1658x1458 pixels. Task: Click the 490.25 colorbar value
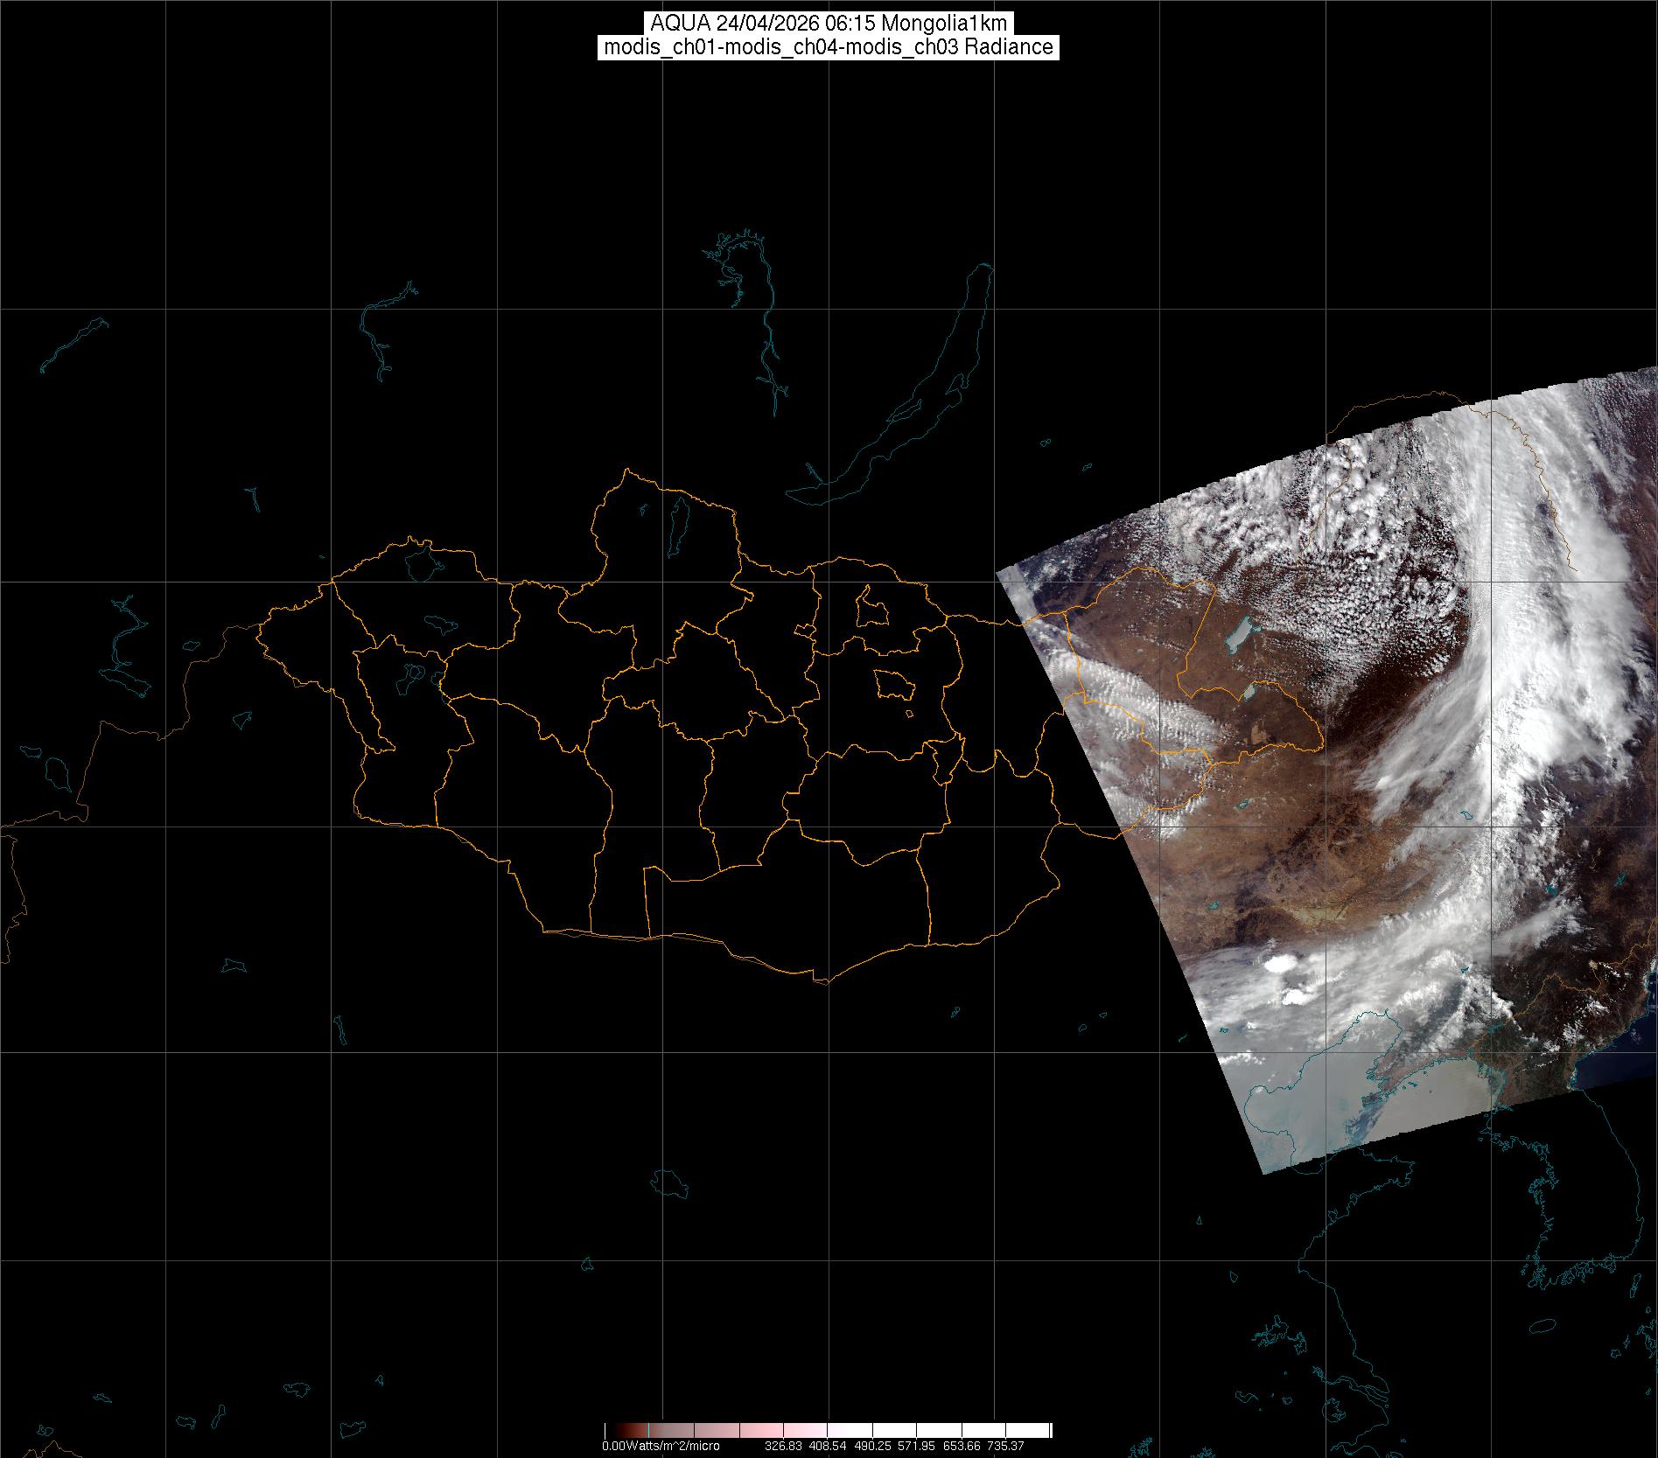[x=872, y=1447]
